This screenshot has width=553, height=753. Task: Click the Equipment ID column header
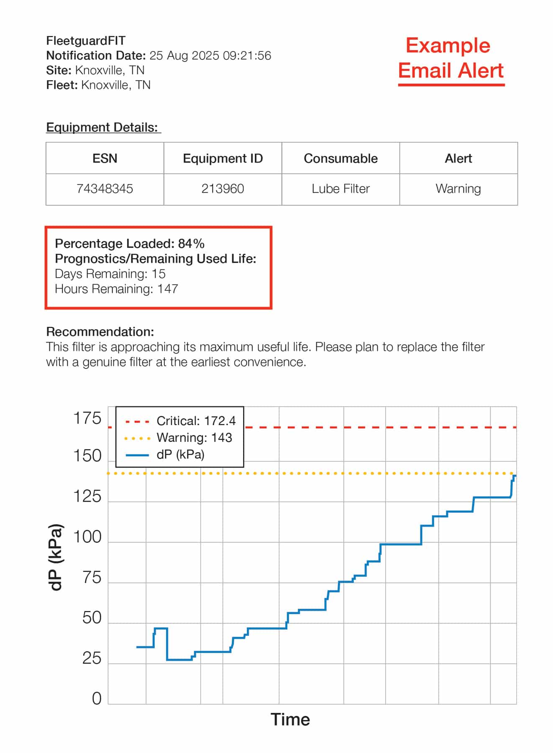(x=223, y=158)
